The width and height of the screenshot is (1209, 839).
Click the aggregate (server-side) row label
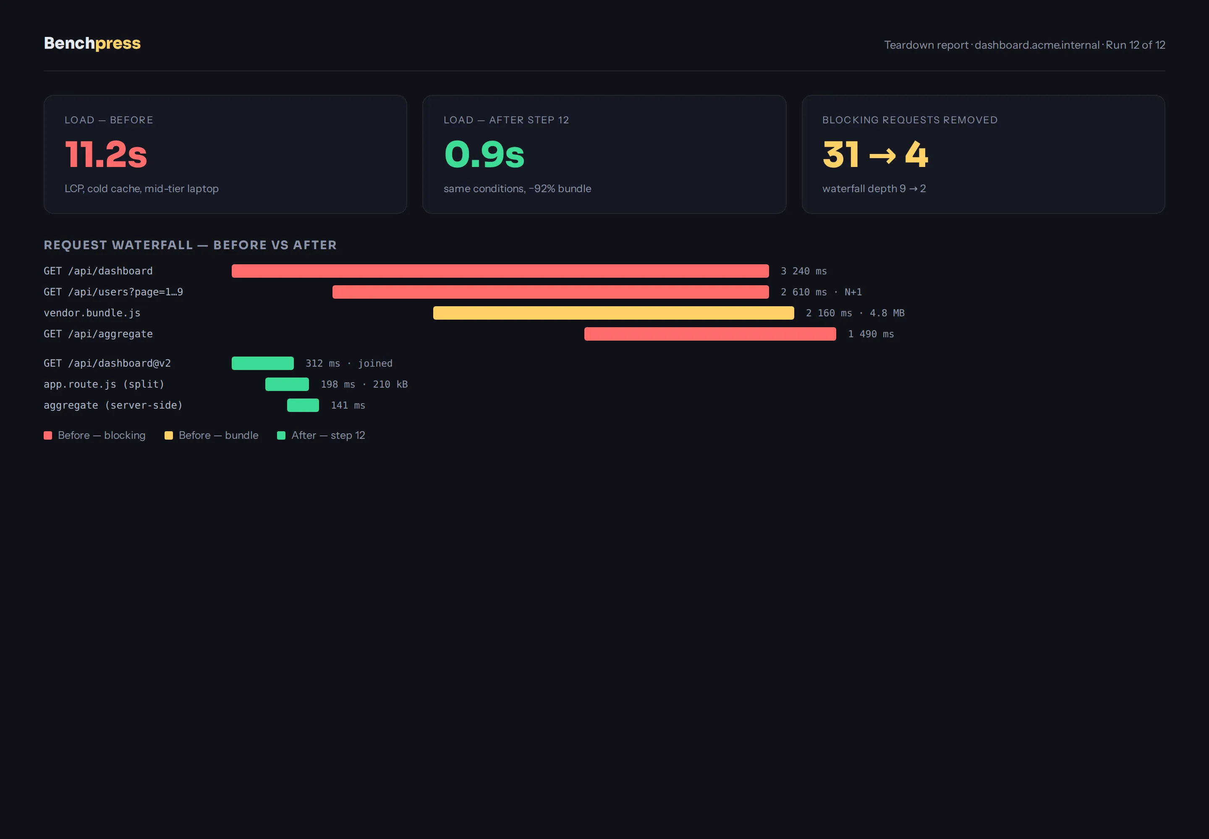[113, 405]
